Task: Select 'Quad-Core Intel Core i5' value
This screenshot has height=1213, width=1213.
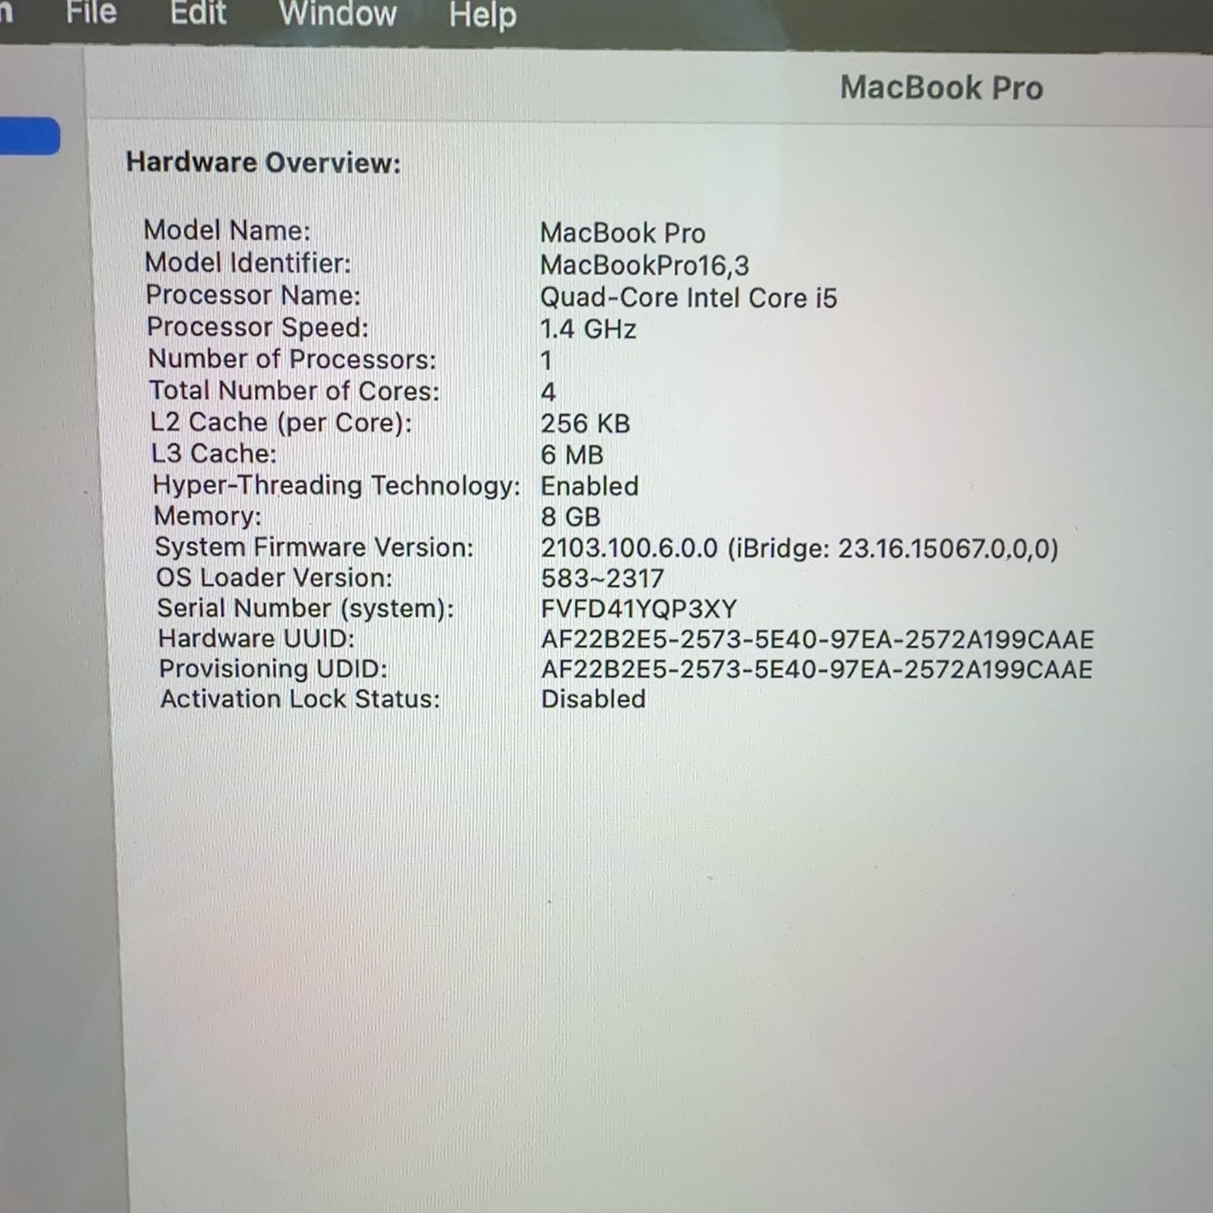Action: 688,298
